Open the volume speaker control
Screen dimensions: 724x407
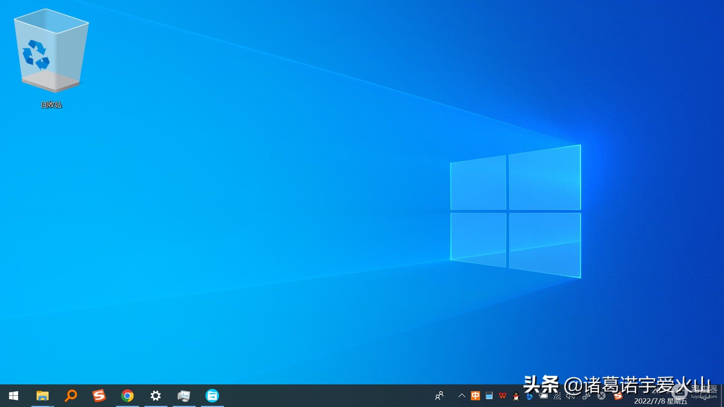(x=571, y=396)
